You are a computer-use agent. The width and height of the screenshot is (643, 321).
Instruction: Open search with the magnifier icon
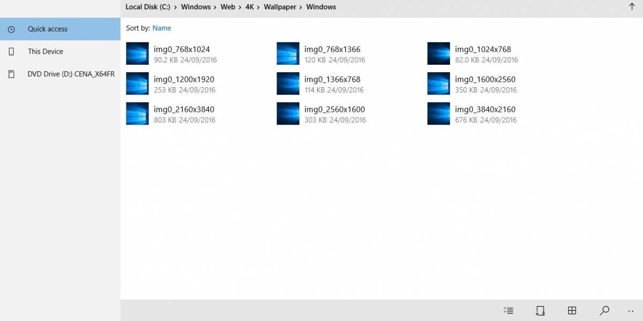(x=604, y=310)
